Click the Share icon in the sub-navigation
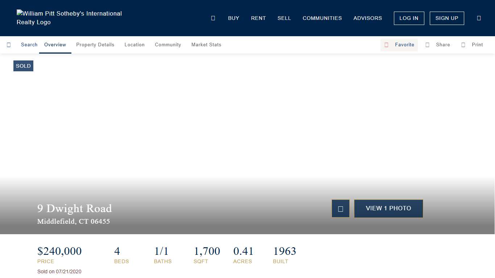This screenshot has height=278, width=495. click(428, 45)
